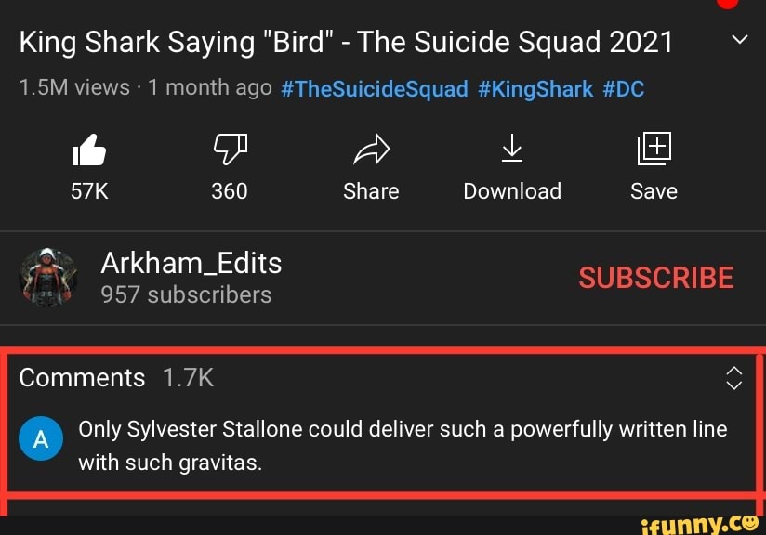Tap the thumbs up like icon
Screen dimensions: 766x535
(x=89, y=150)
